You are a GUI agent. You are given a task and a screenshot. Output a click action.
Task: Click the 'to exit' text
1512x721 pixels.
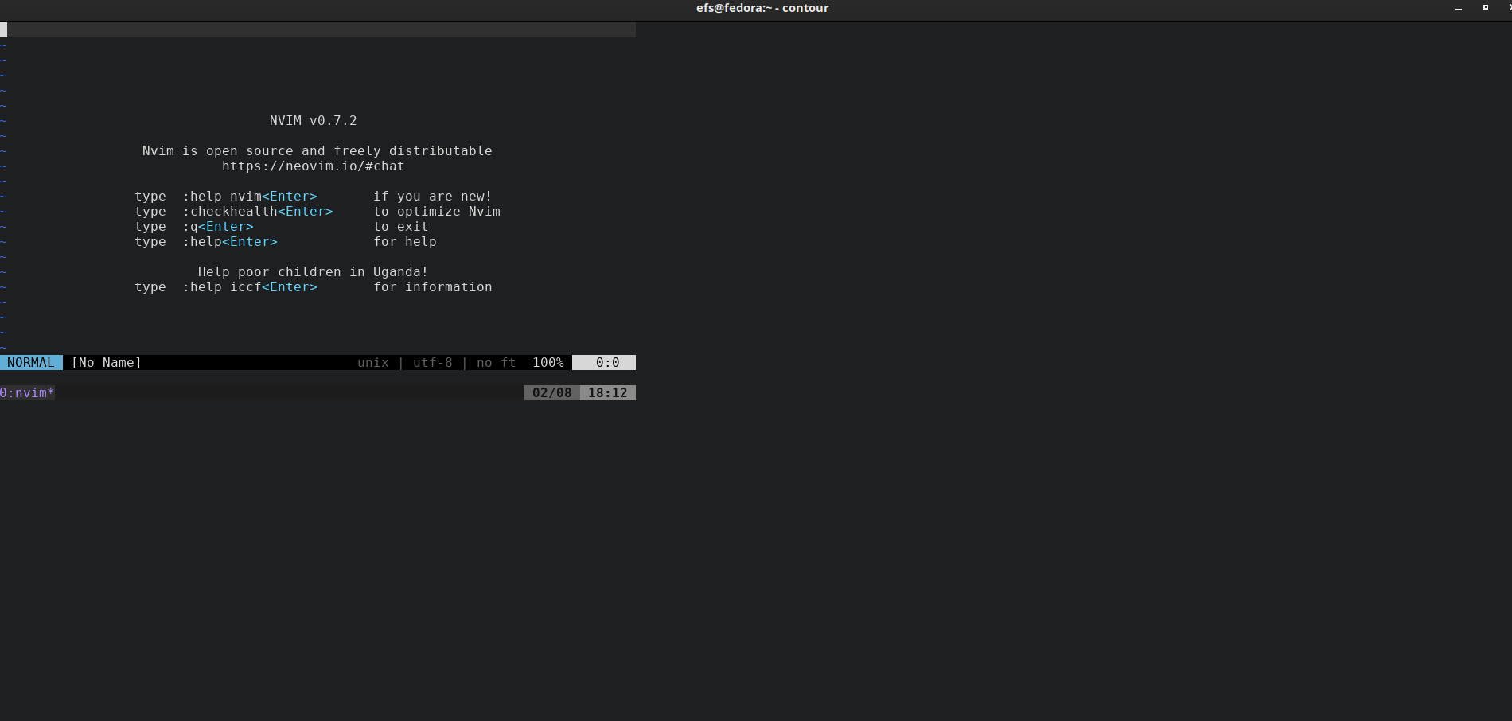tap(401, 226)
